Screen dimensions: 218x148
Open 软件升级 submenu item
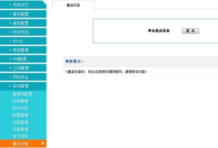click(x=20, y=108)
